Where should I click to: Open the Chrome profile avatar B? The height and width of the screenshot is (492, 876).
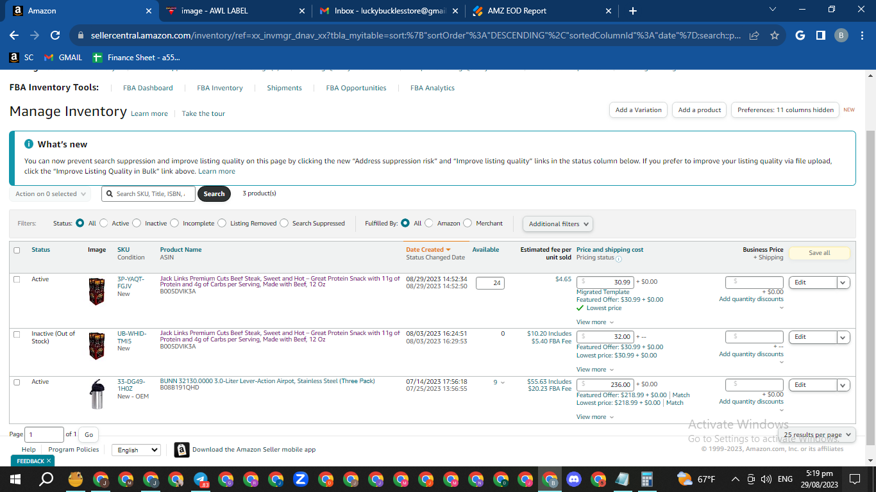(x=841, y=36)
